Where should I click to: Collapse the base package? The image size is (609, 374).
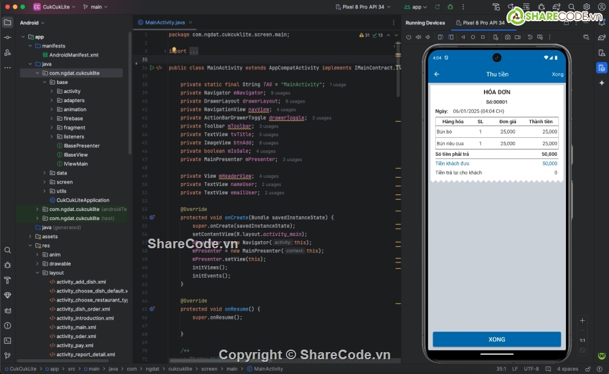coord(45,82)
